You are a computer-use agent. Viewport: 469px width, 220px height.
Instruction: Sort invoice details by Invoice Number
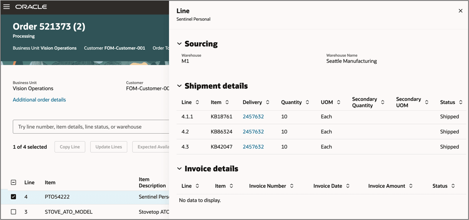pyautogui.click(x=292, y=186)
